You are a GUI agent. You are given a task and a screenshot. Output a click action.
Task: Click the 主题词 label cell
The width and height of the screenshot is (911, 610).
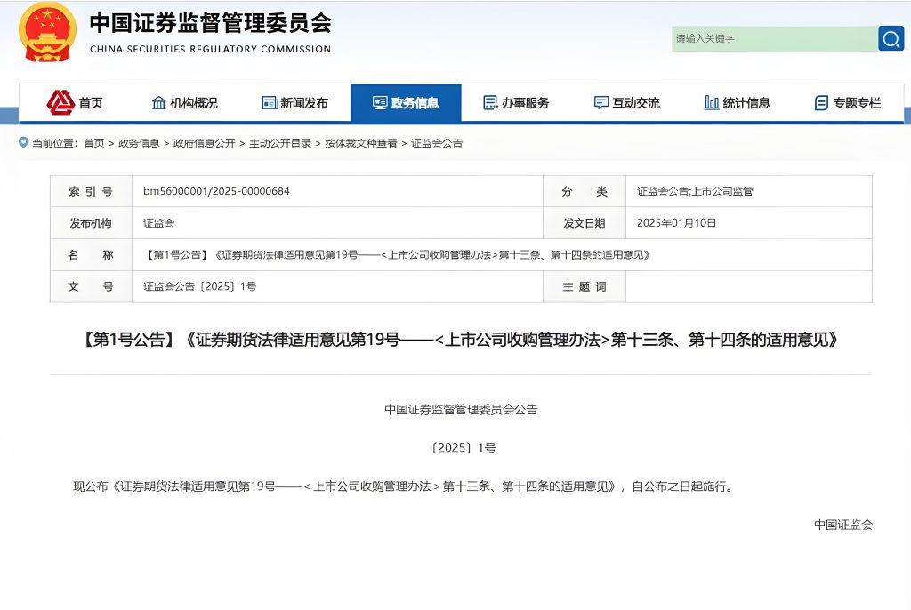click(x=584, y=287)
